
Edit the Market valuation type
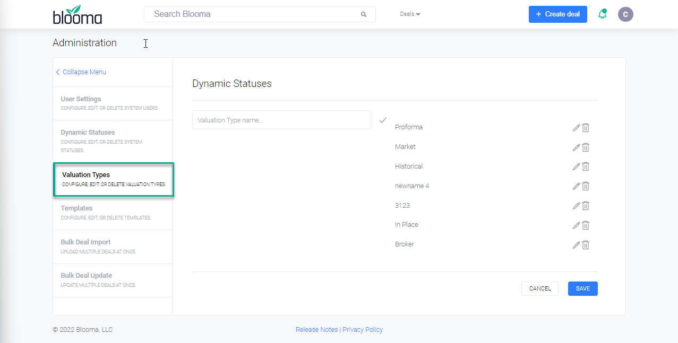576,147
